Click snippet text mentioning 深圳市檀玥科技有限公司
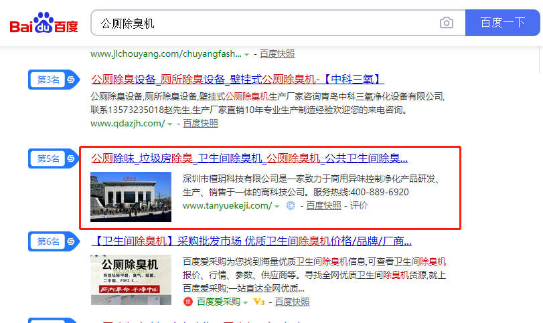The image size is (543, 323). [x=311, y=185]
